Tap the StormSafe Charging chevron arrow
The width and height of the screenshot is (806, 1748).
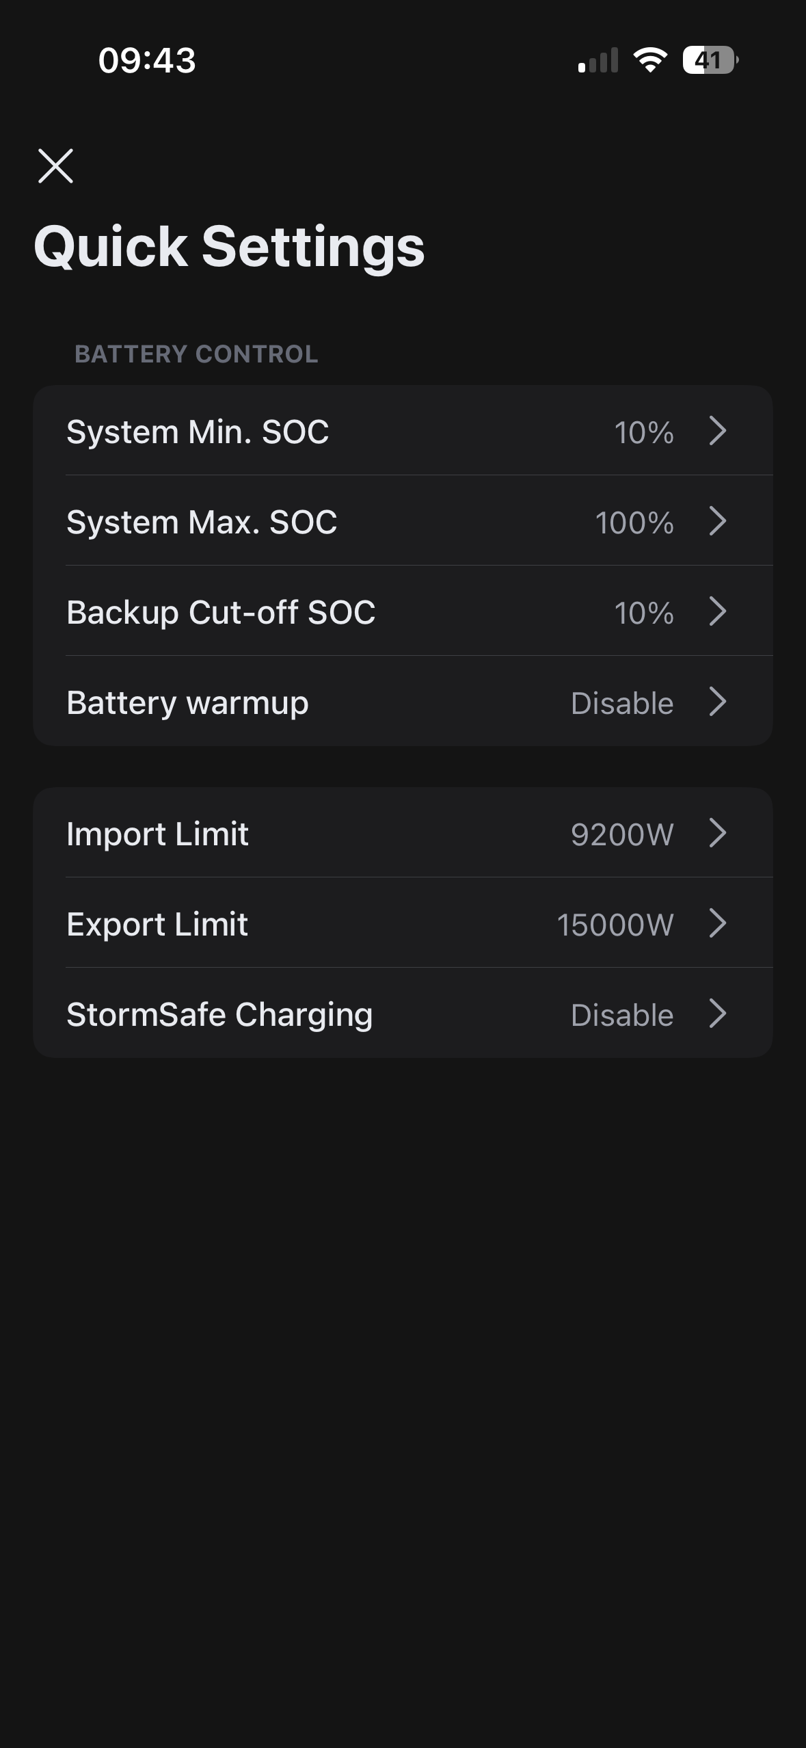coord(717,1014)
